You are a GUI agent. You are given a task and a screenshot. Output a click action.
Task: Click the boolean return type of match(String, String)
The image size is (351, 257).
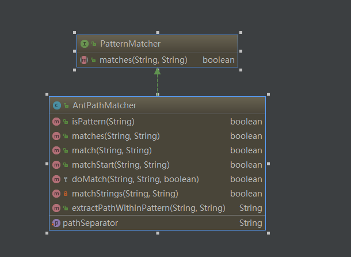point(246,150)
